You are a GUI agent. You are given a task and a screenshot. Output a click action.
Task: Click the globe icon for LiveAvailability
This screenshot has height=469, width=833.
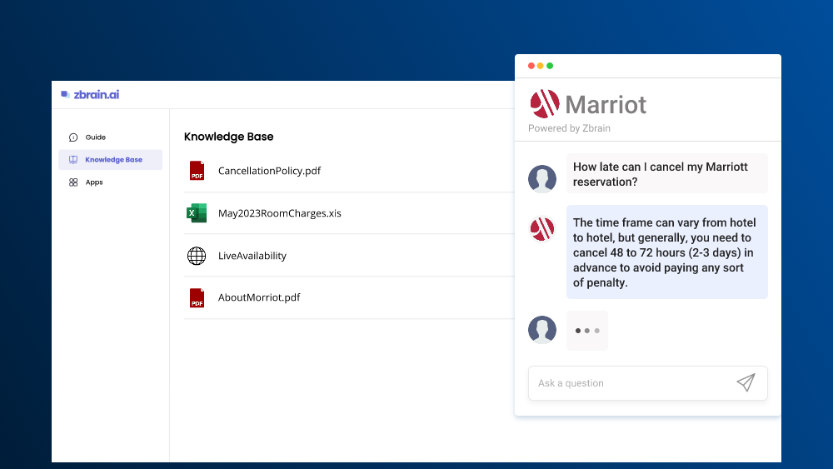point(197,256)
